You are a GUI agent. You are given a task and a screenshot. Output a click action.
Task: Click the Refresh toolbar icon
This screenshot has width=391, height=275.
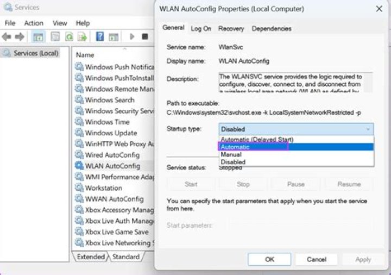coord(70,37)
